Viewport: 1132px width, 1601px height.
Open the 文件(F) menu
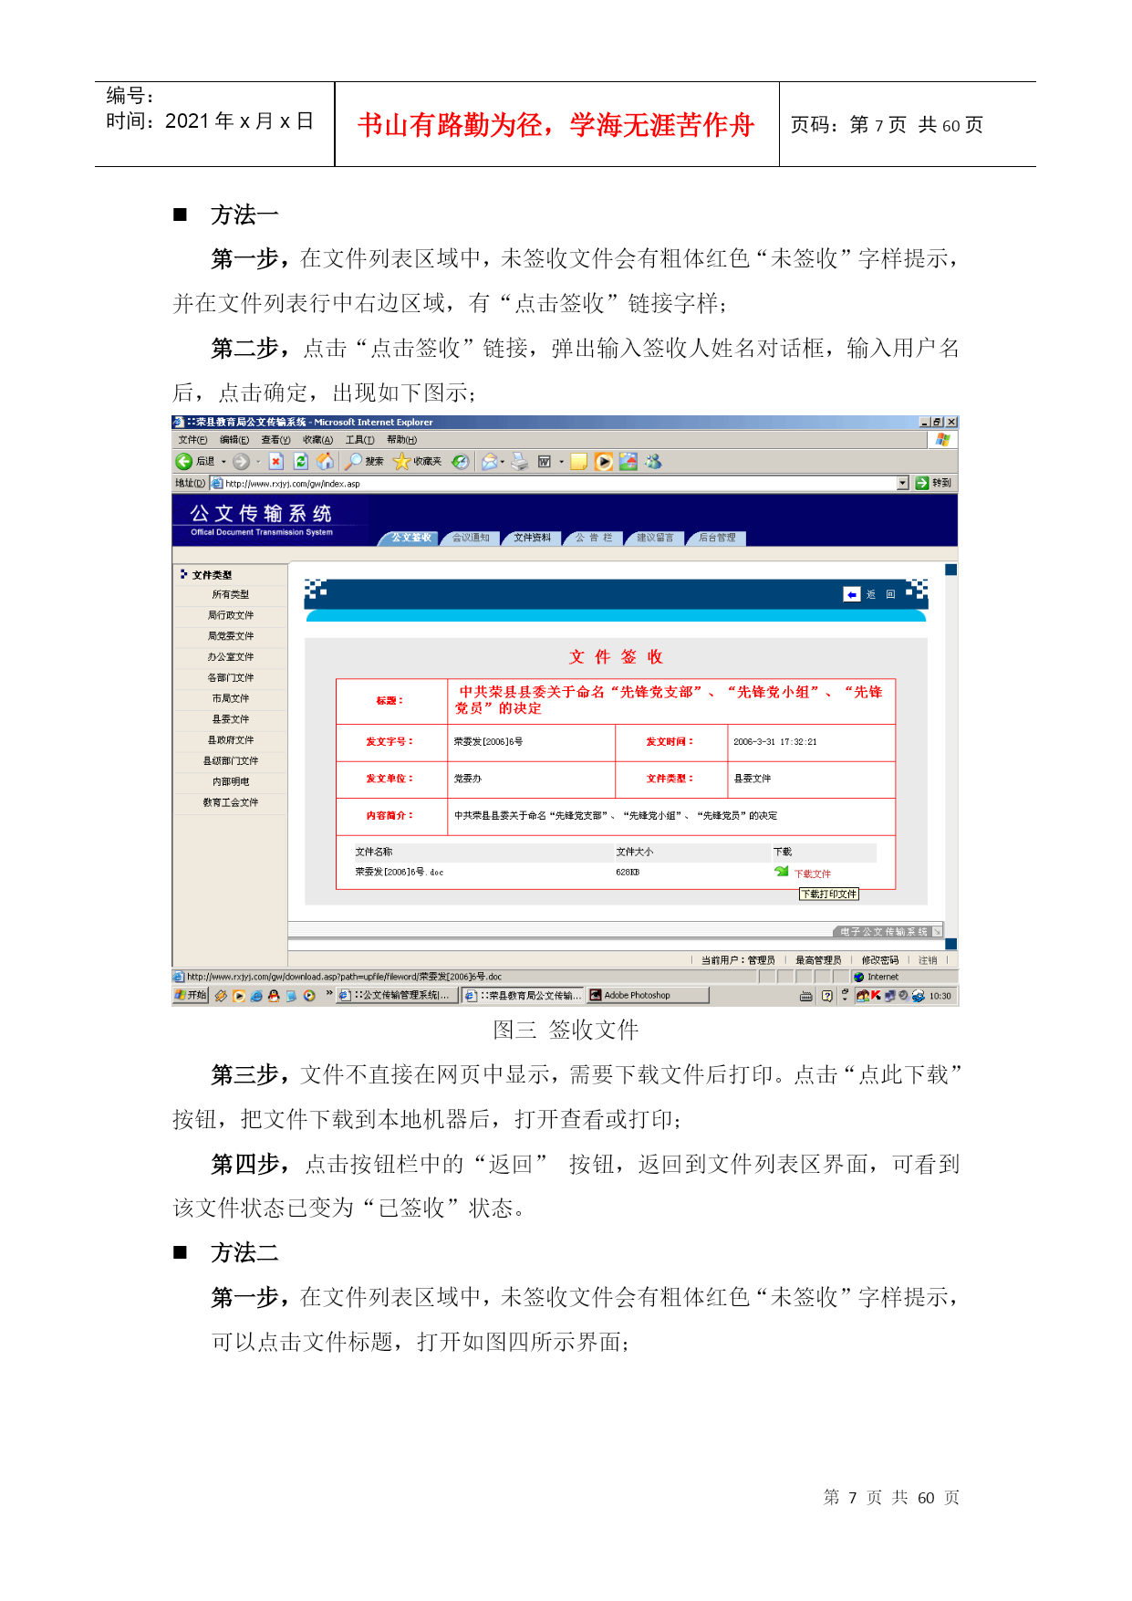pyautogui.click(x=192, y=440)
